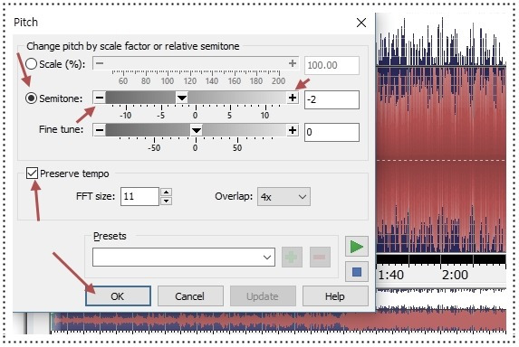Click the "Presets" group label
Image resolution: width=519 pixels, height=347 pixels.
(x=110, y=236)
